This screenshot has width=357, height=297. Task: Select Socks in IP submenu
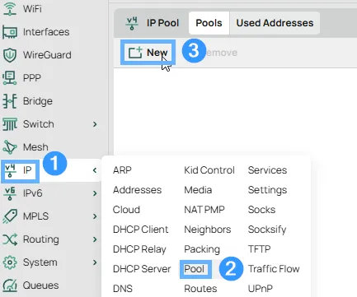pyautogui.click(x=261, y=210)
